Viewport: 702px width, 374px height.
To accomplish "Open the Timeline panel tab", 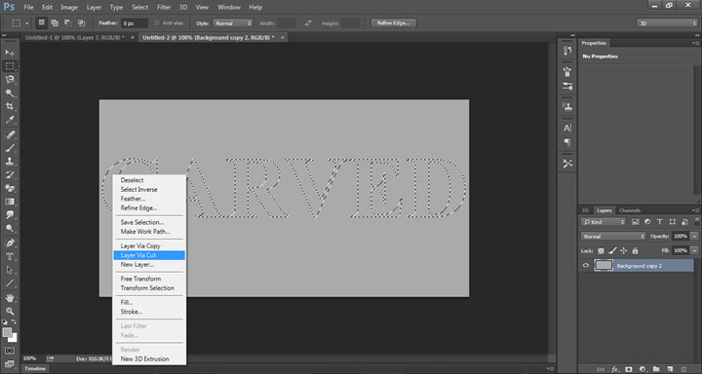I will [34, 369].
